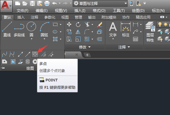Switch to the 插入 ribbon tab

21,17
